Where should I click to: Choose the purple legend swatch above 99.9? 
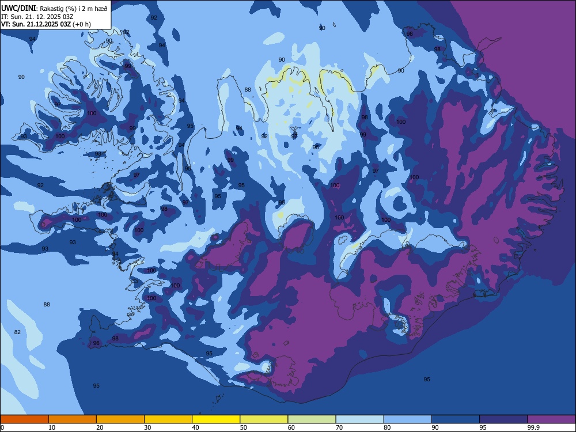pyautogui.click(x=551, y=419)
